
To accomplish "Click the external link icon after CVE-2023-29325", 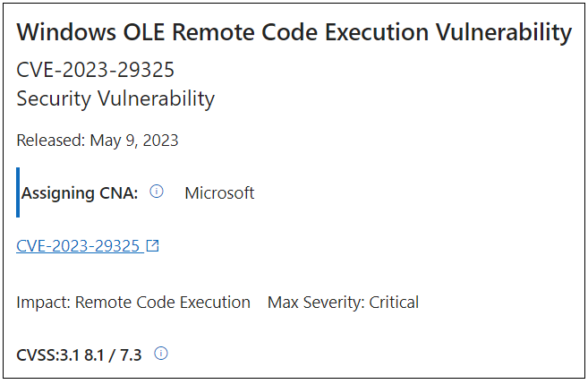I will pos(152,245).
